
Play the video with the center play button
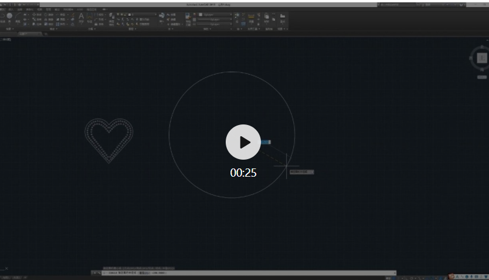point(243,142)
